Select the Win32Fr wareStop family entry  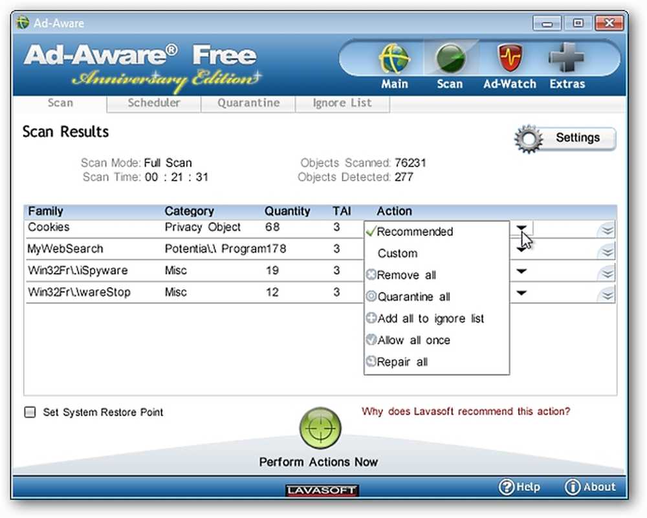click(x=79, y=292)
